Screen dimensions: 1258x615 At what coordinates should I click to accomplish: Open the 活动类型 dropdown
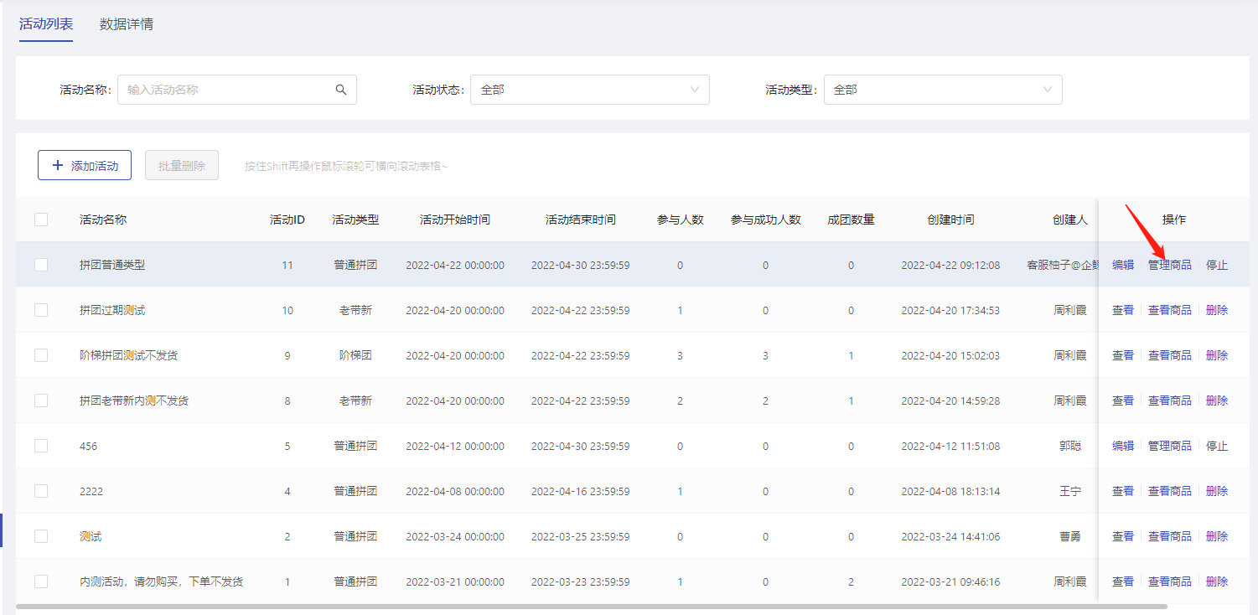[943, 90]
